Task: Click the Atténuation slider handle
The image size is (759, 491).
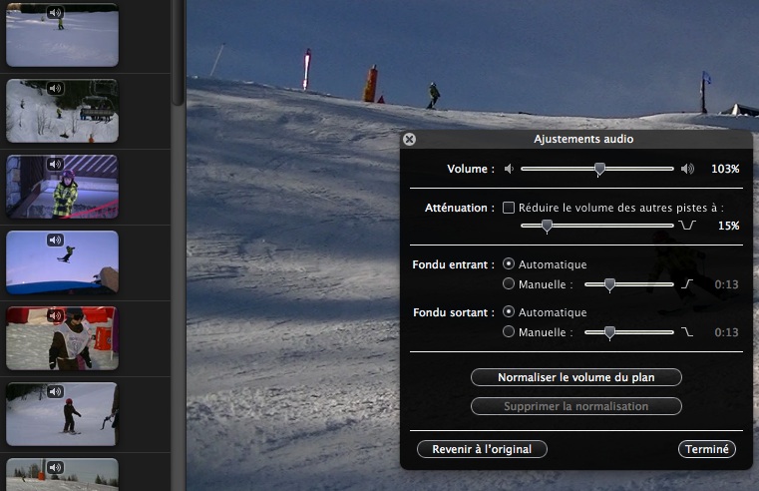Action: coord(547,227)
